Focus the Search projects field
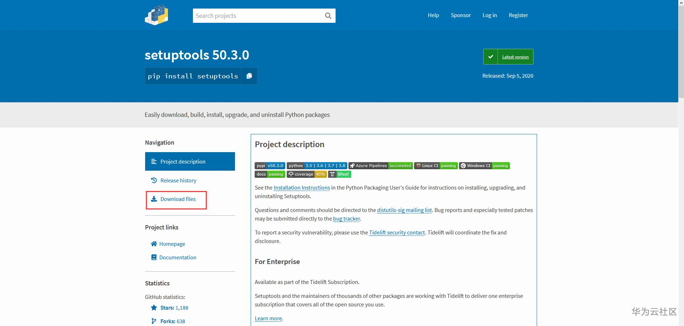The image size is (684, 326). 257,16
